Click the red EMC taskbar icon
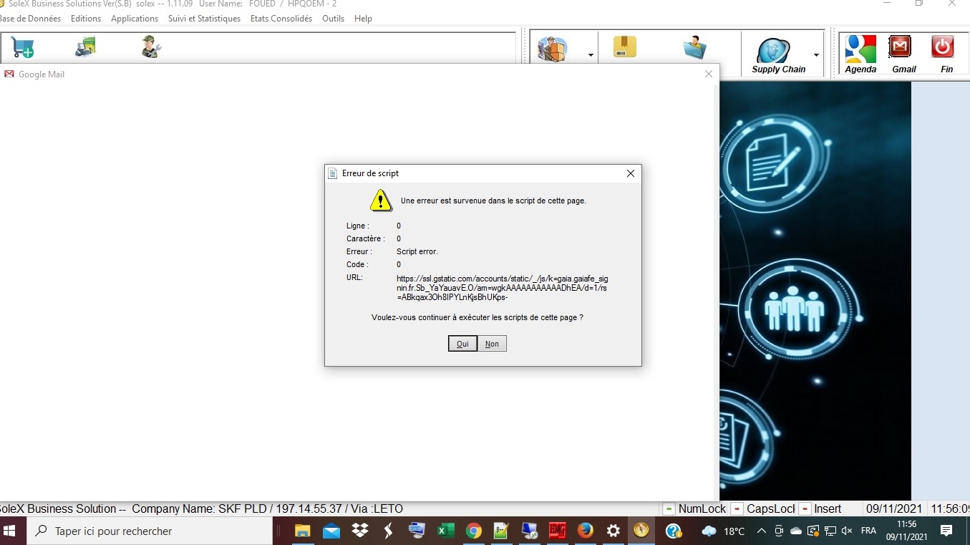The width and height of the screenshot is (970, 545). tap(558, 531)
